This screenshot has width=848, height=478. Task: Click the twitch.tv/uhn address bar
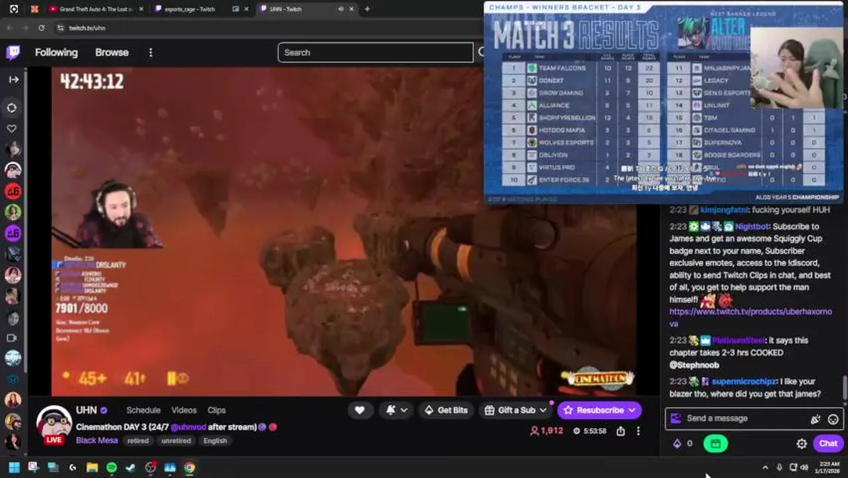pos(265,28)
